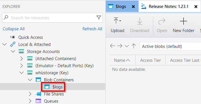Create a New Folder with plus icon

[x=183, y=21]
